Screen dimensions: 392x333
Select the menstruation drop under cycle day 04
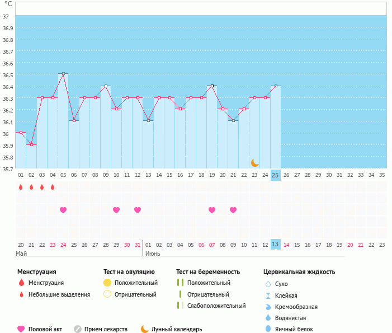[x=53, y=187]
